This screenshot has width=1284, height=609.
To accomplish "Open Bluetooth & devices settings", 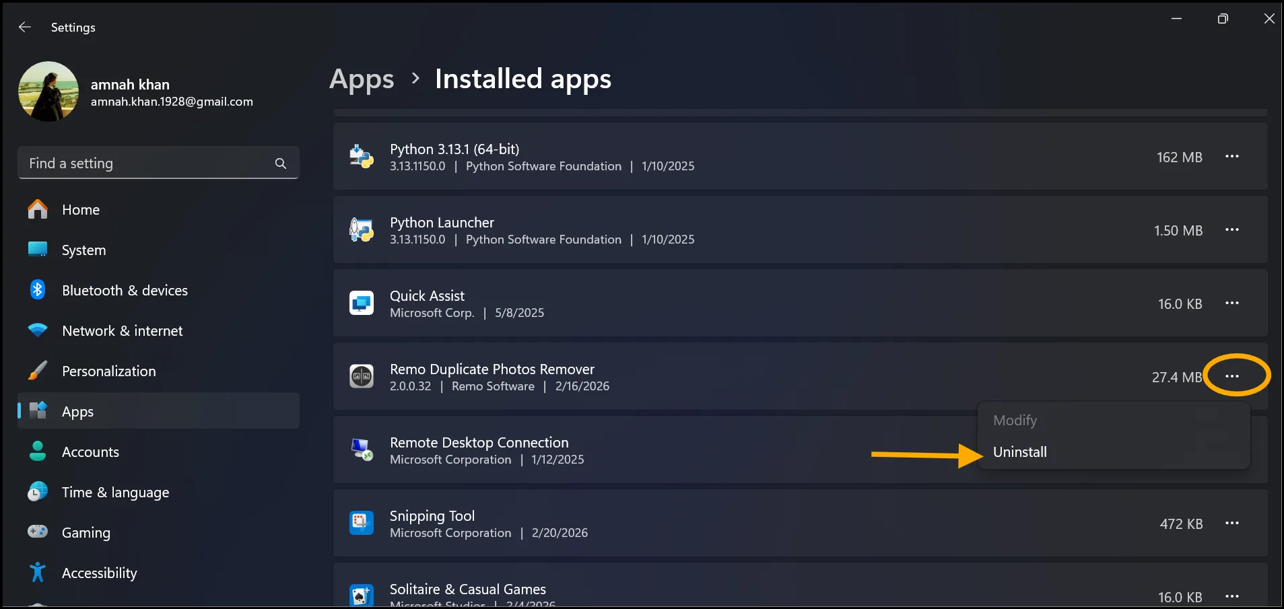I will (x=125, y=290).
